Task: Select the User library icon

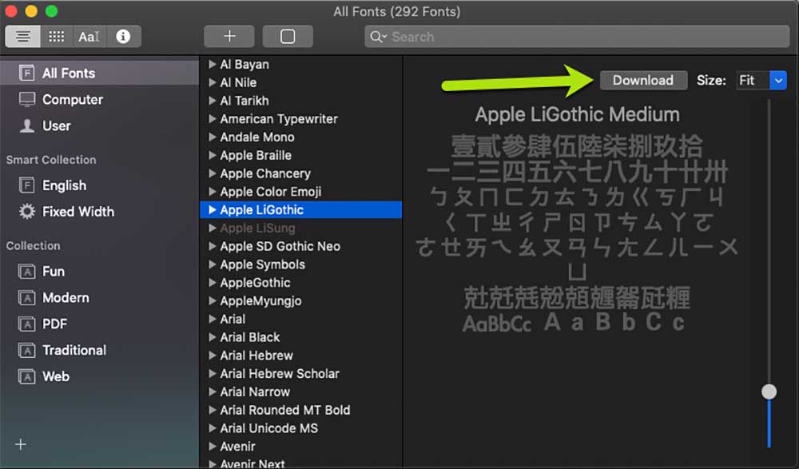Action: (26, 125)
